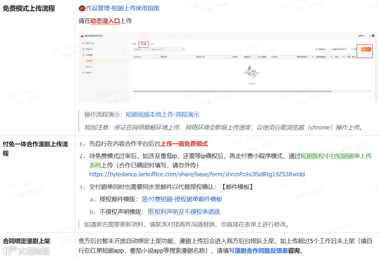380x258 pixels.
Task: Open the hamburger menu icon in platform header
Action: (369, 36)
